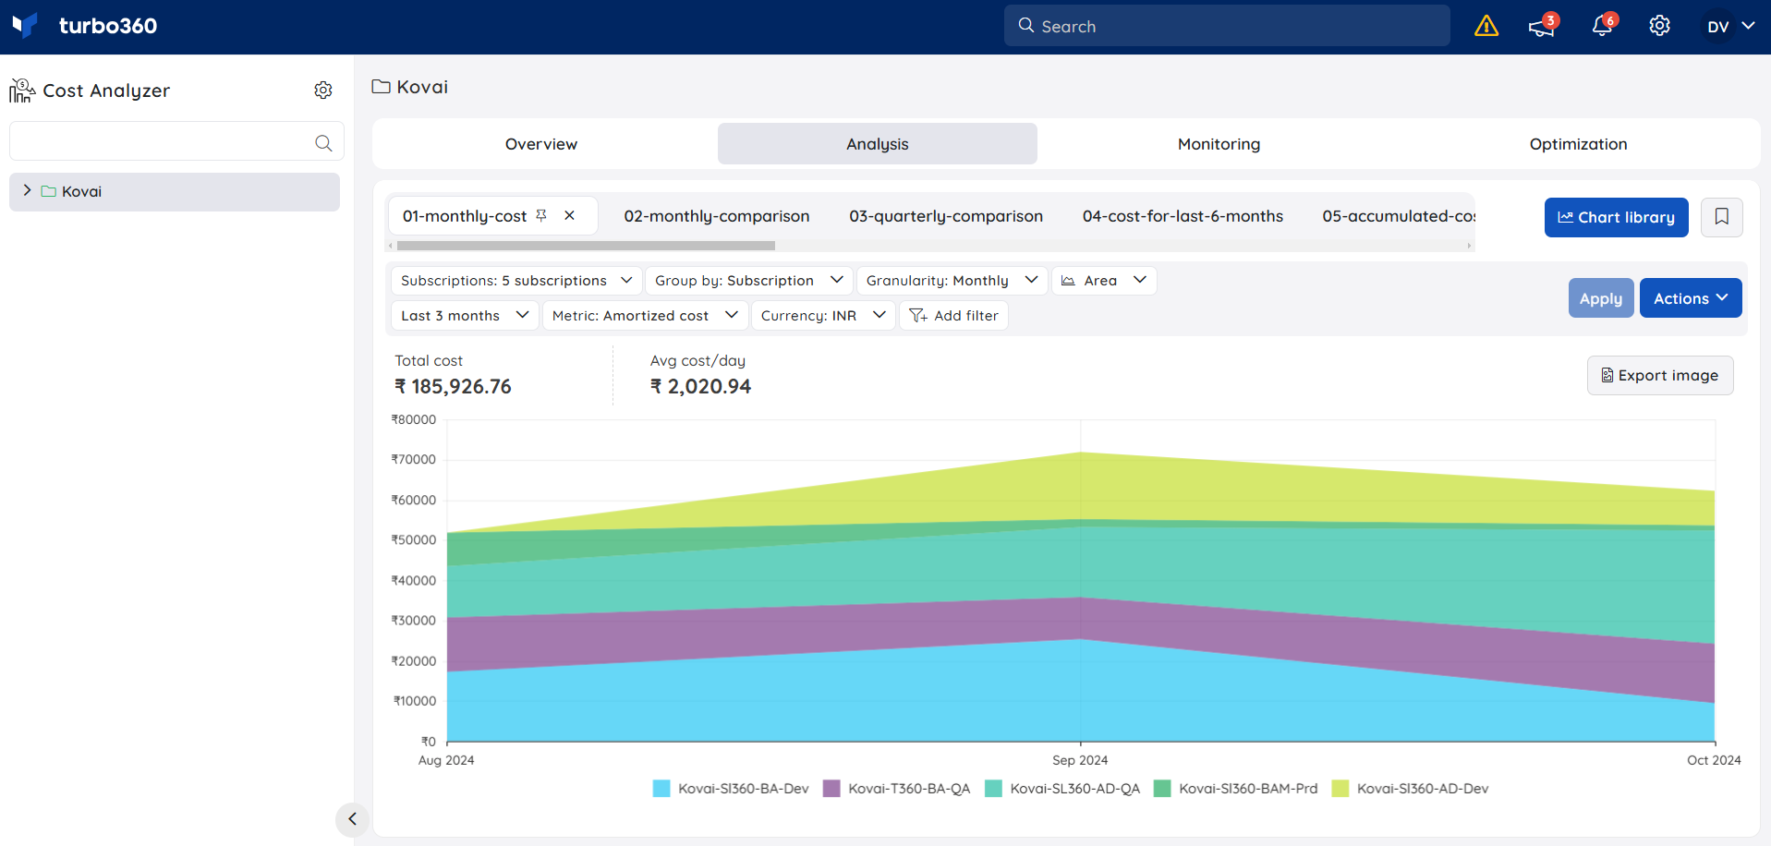Open announcements megaphone icon with badge 3
Image resolution: width=1771 pixels, height=846 pixels.
pos(1543,26)
